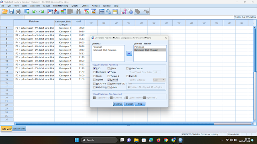The height and width of the screenshot is (144, 257).
Task: Click the taskbar Search box
Action: click(x=99, y=140)
